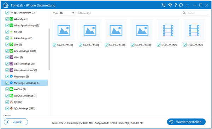Select the WhatsApp-Anhänge (8) category
This screenshot has height=129, width=212.
[26, 25]
